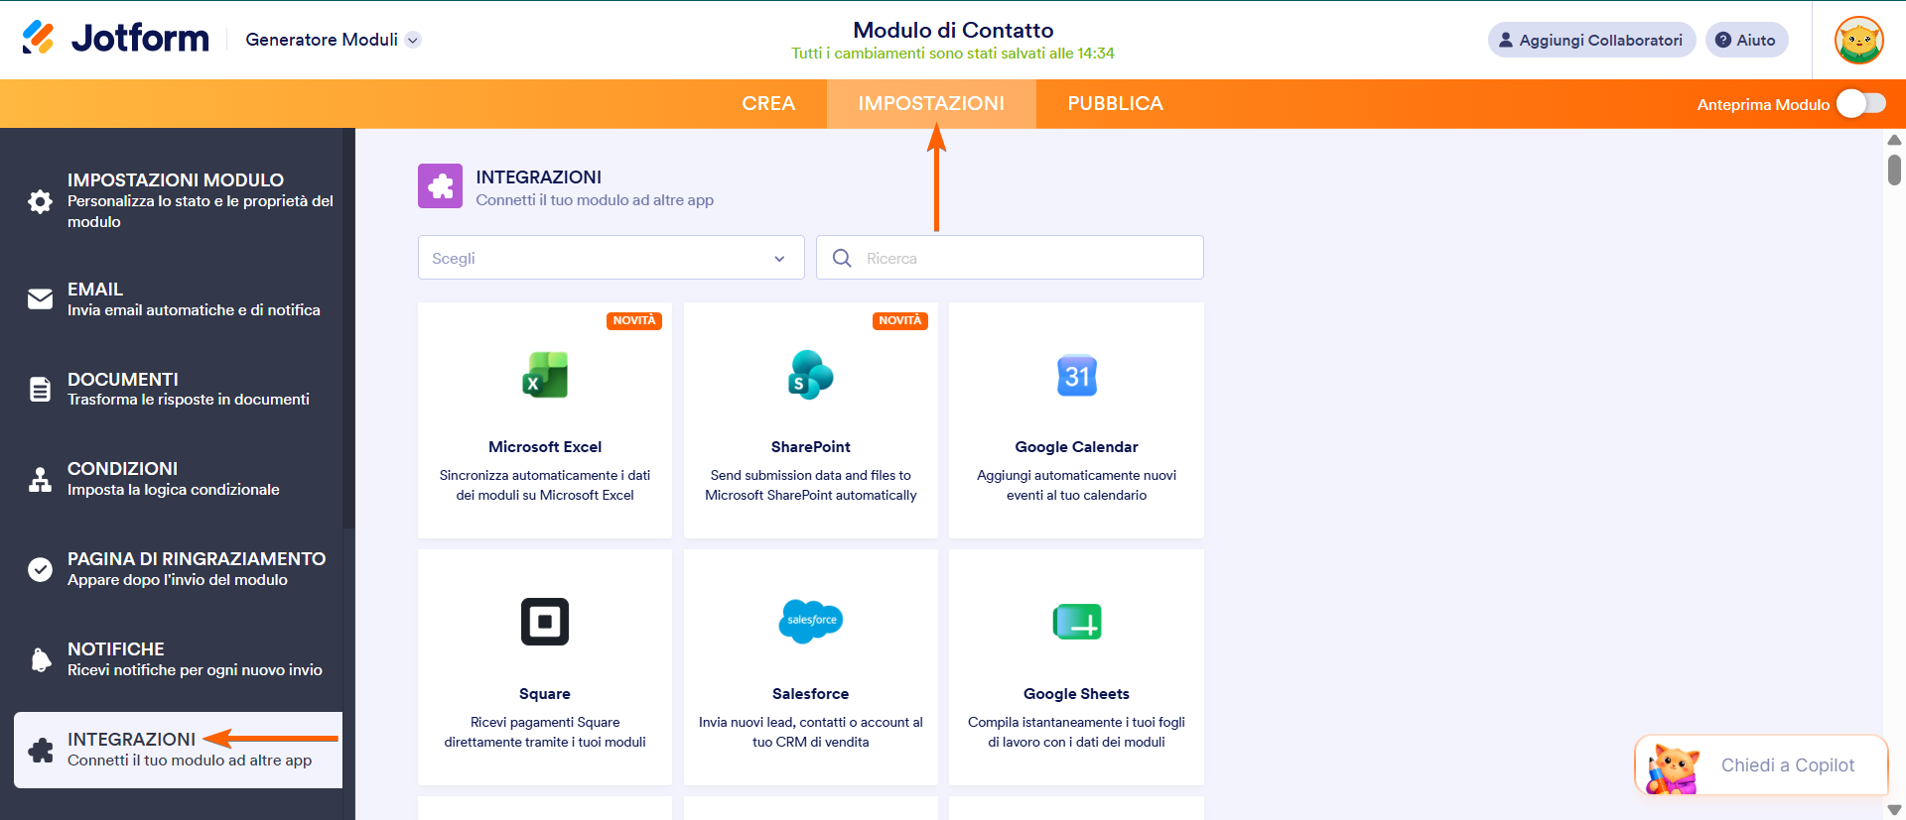Click 'Connetti il tuo modulo ad altre app' header subtitle
Screen dimensions: 1906x820
pyautogui.click(x=595, y=200)
